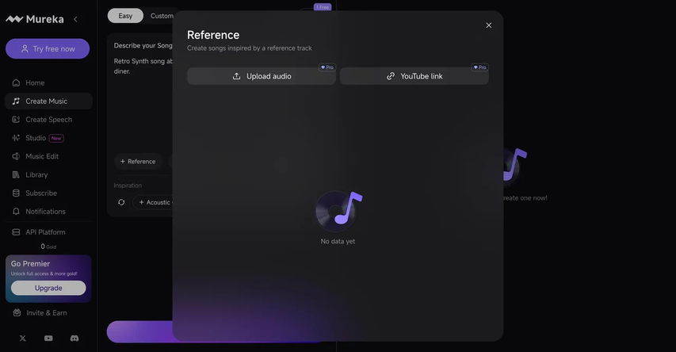
Task: Choose the YouTube link option
Action: tap(414, 76)
